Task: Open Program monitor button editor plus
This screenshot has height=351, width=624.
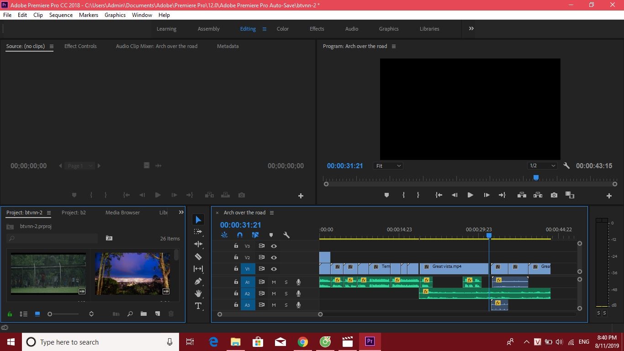Action: [609, 196]
